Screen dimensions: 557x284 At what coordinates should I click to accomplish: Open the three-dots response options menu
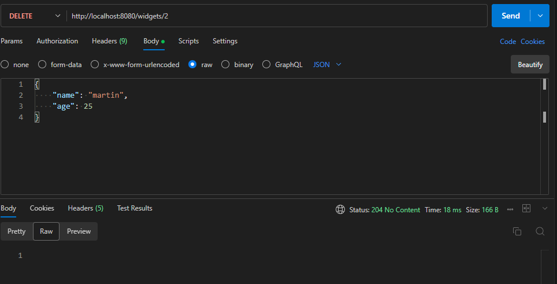coord(510,210)
